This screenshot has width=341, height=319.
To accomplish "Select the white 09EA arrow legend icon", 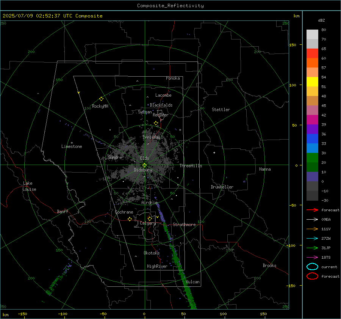I will 312,220.
